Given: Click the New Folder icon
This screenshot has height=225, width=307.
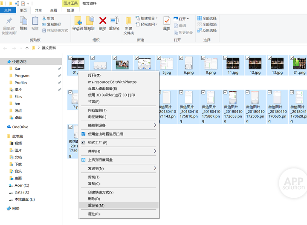Looking at the screenshot, I should [129, 21].
